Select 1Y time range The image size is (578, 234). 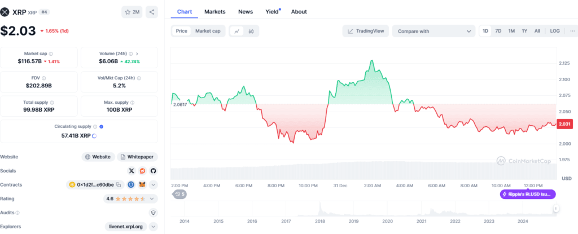click(x=524, y=31)
